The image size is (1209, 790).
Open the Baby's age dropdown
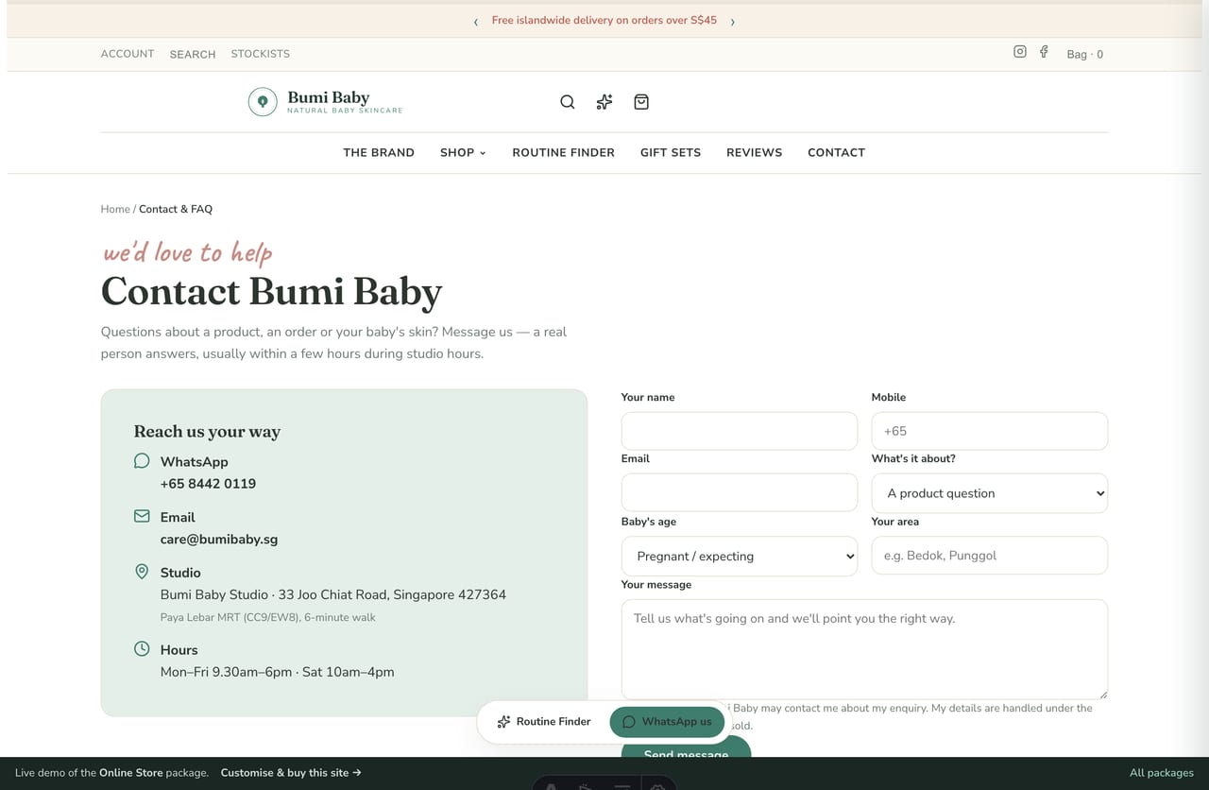(740, 557)
